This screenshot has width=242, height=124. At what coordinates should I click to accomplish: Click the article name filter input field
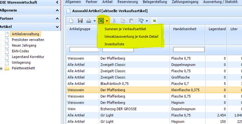tap(118, 50)
